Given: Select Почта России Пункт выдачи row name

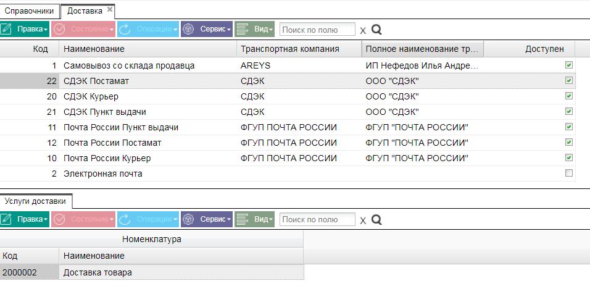Looking at the screenshot, I should (121, 127).
